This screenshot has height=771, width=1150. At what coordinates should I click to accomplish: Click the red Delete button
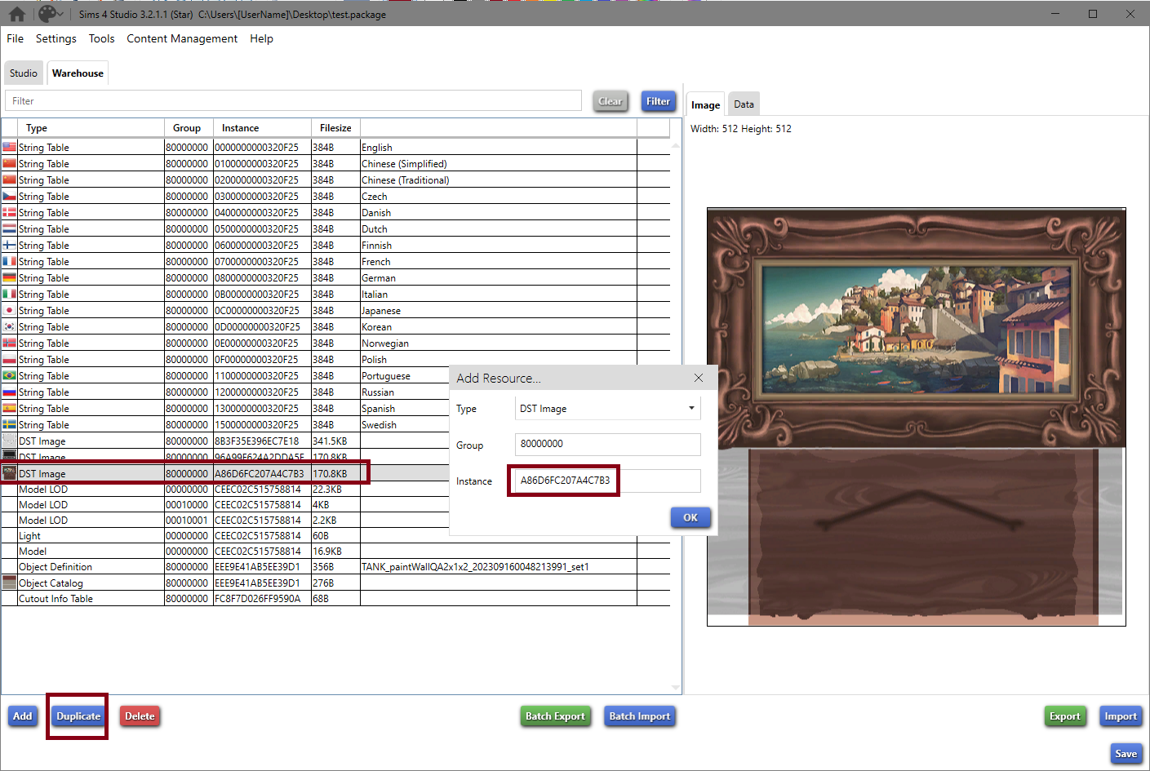click(x=140, y=716)
